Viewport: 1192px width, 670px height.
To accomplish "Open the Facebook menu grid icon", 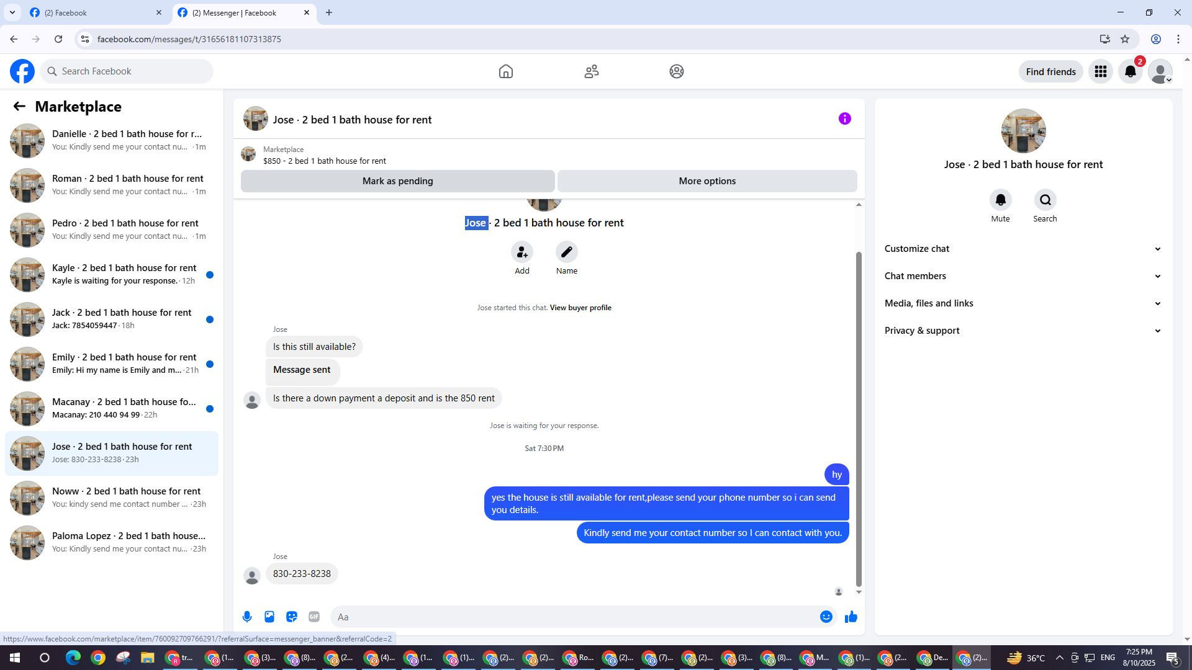I will 1101,72.
